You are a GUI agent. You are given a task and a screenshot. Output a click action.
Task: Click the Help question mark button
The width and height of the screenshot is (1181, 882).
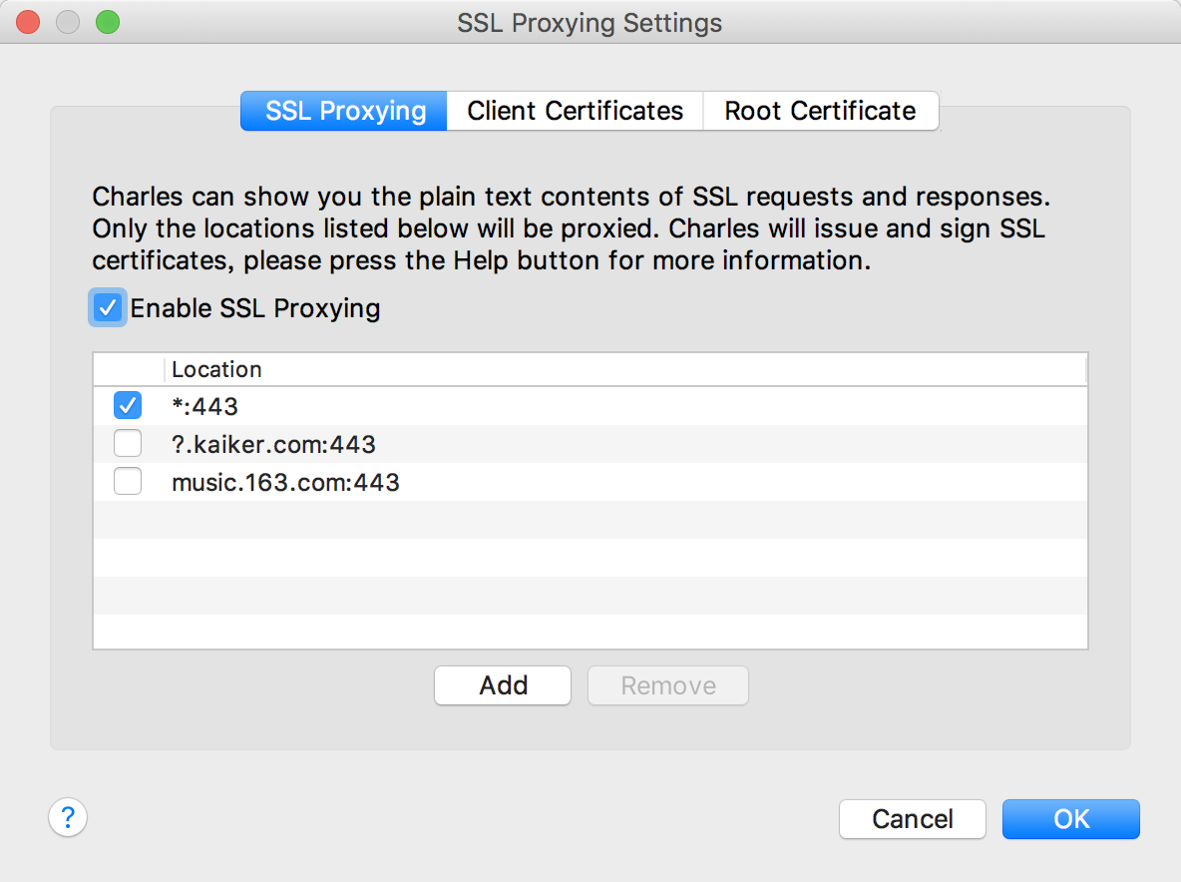coord(68,818)
